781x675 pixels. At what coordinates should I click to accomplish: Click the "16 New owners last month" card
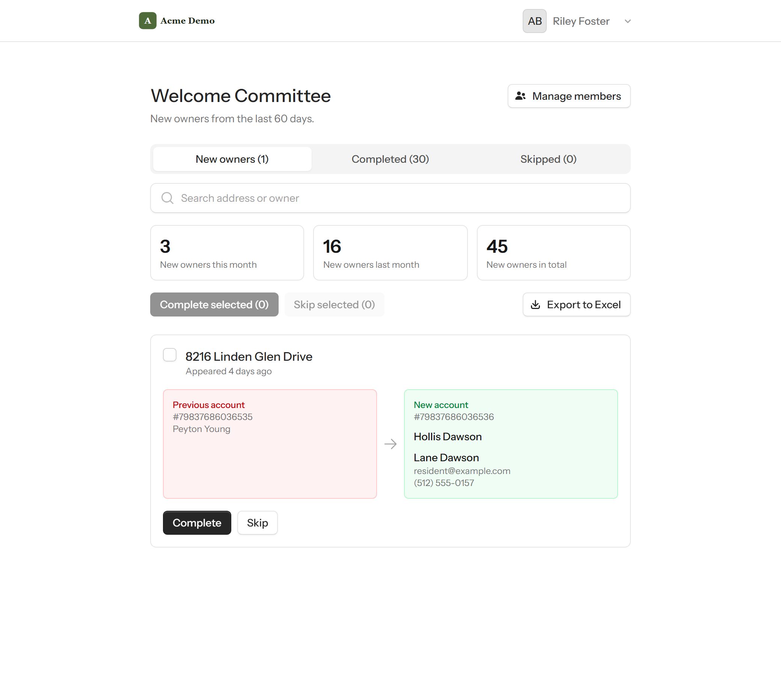(x=390, y=253)
